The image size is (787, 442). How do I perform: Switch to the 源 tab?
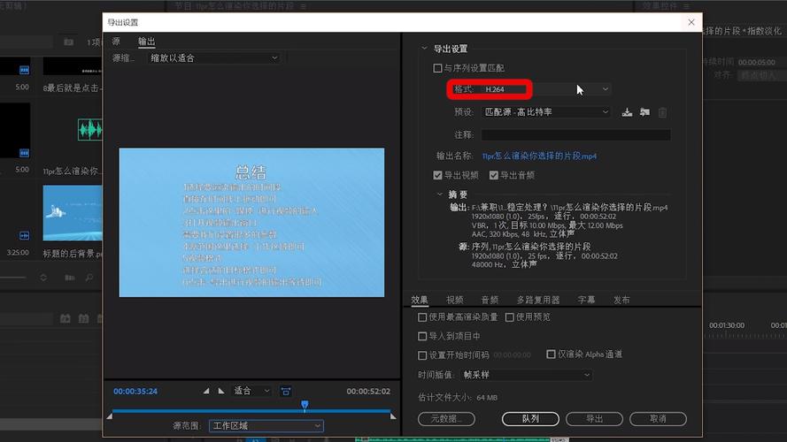pos(116,41)
